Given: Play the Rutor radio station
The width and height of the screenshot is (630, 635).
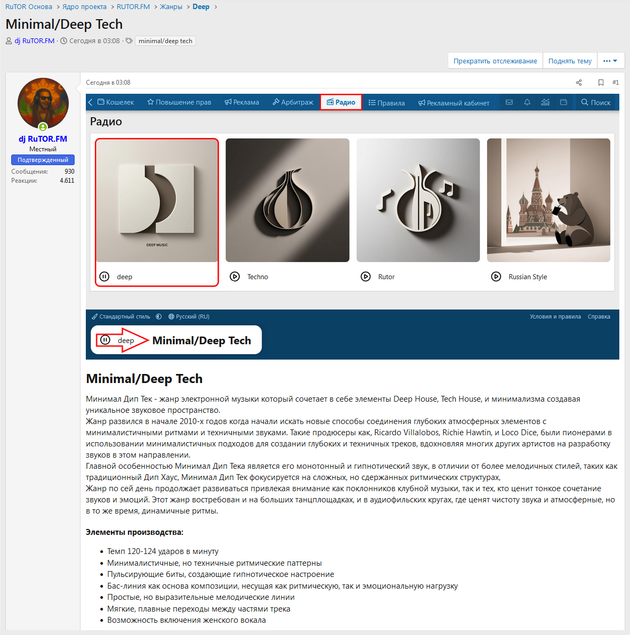Looking at the screenshot, I should 366,276.
